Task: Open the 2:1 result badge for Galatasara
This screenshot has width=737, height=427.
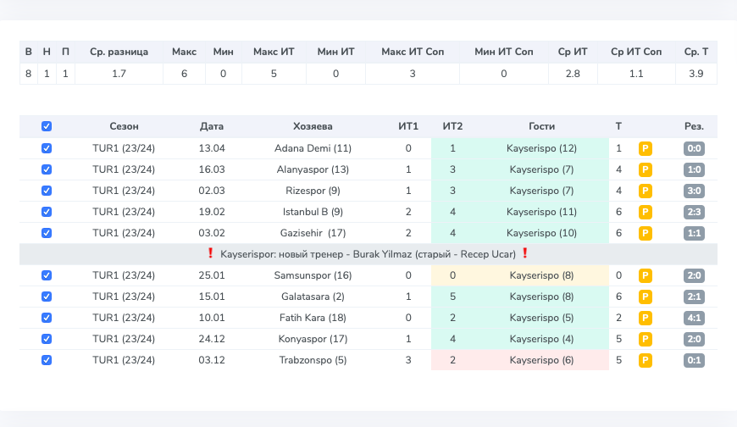Action: (x=695, y=297)
